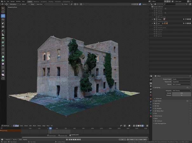Viewport: 192px width, 143px height.
Task: Open the UV menu in viewport header
Action: tap(52, 126)
